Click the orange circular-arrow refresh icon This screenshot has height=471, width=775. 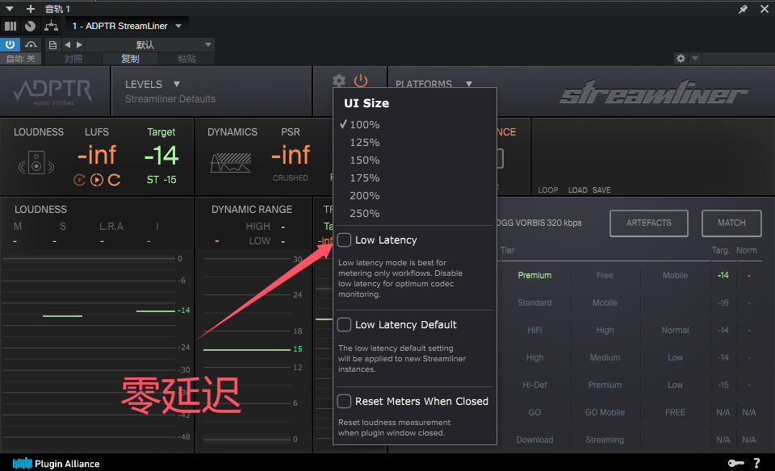point(114,180)
